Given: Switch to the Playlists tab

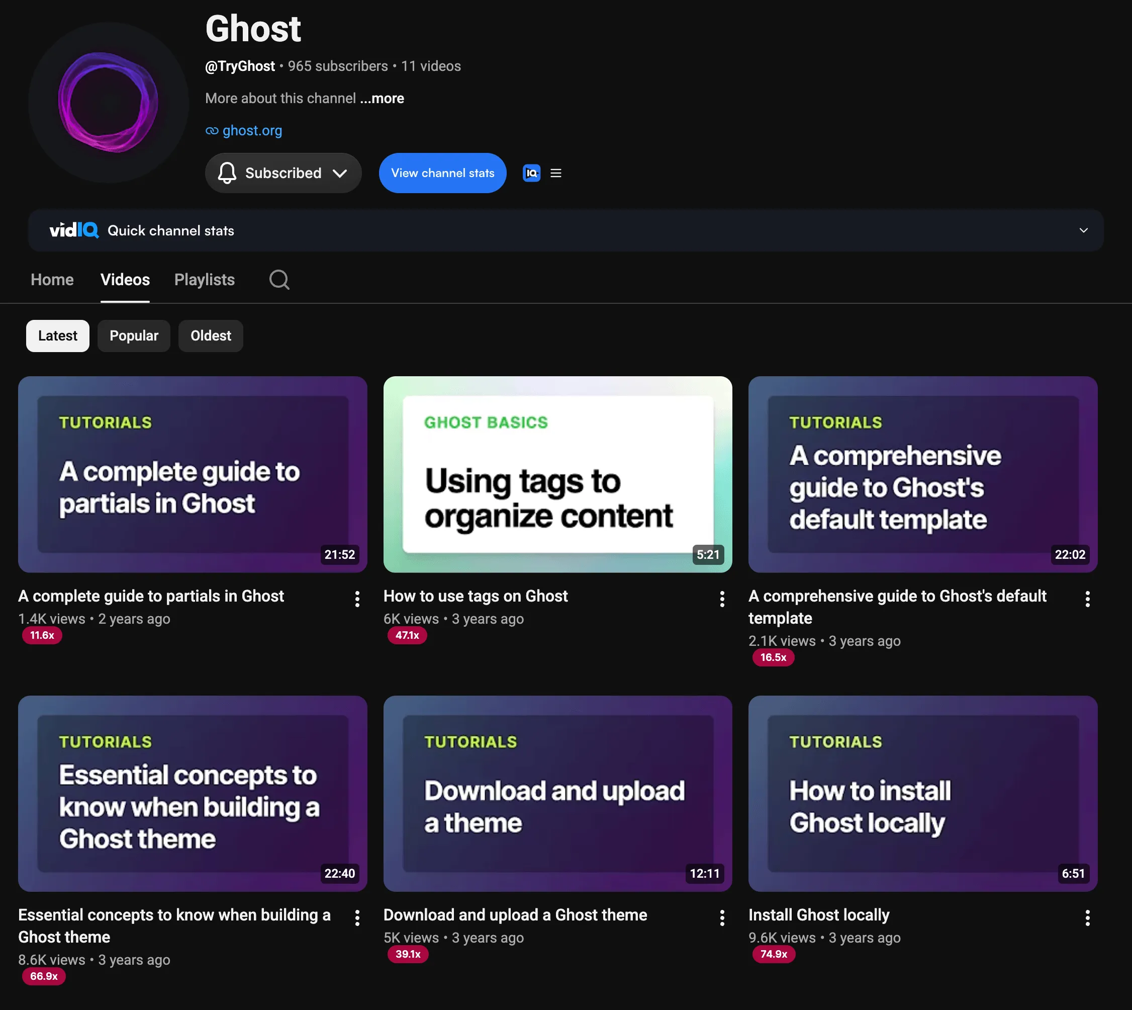Looking at the screenshot, I should click(x=205, y=280).
